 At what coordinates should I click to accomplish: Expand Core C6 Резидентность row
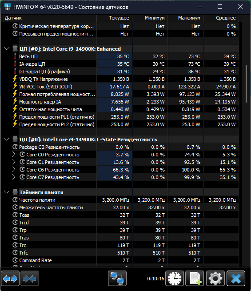[14, 170]
